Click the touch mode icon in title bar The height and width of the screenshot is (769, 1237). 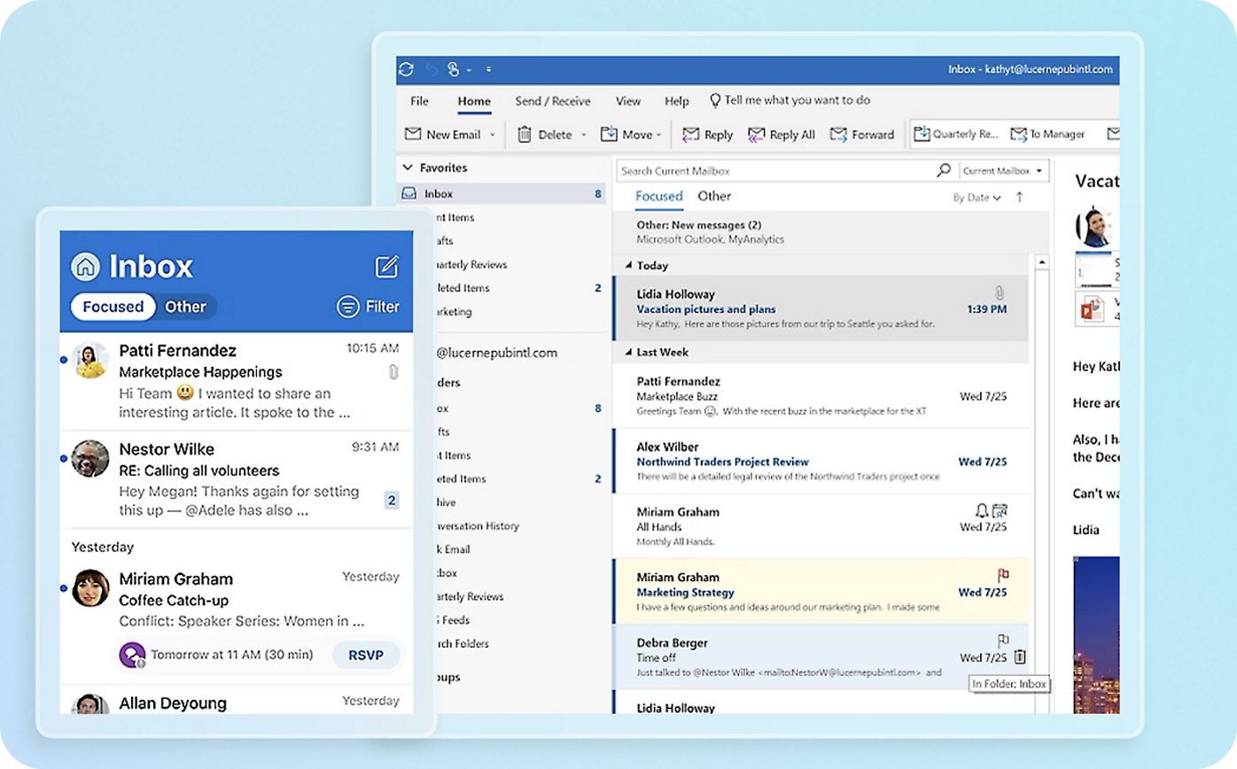pos(454,69)
